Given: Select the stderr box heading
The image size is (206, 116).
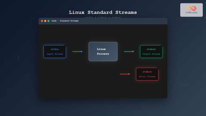Looking at the screenshot, I should [147, 72].
